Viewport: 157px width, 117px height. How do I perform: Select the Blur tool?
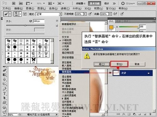click(x=4, y=79)
